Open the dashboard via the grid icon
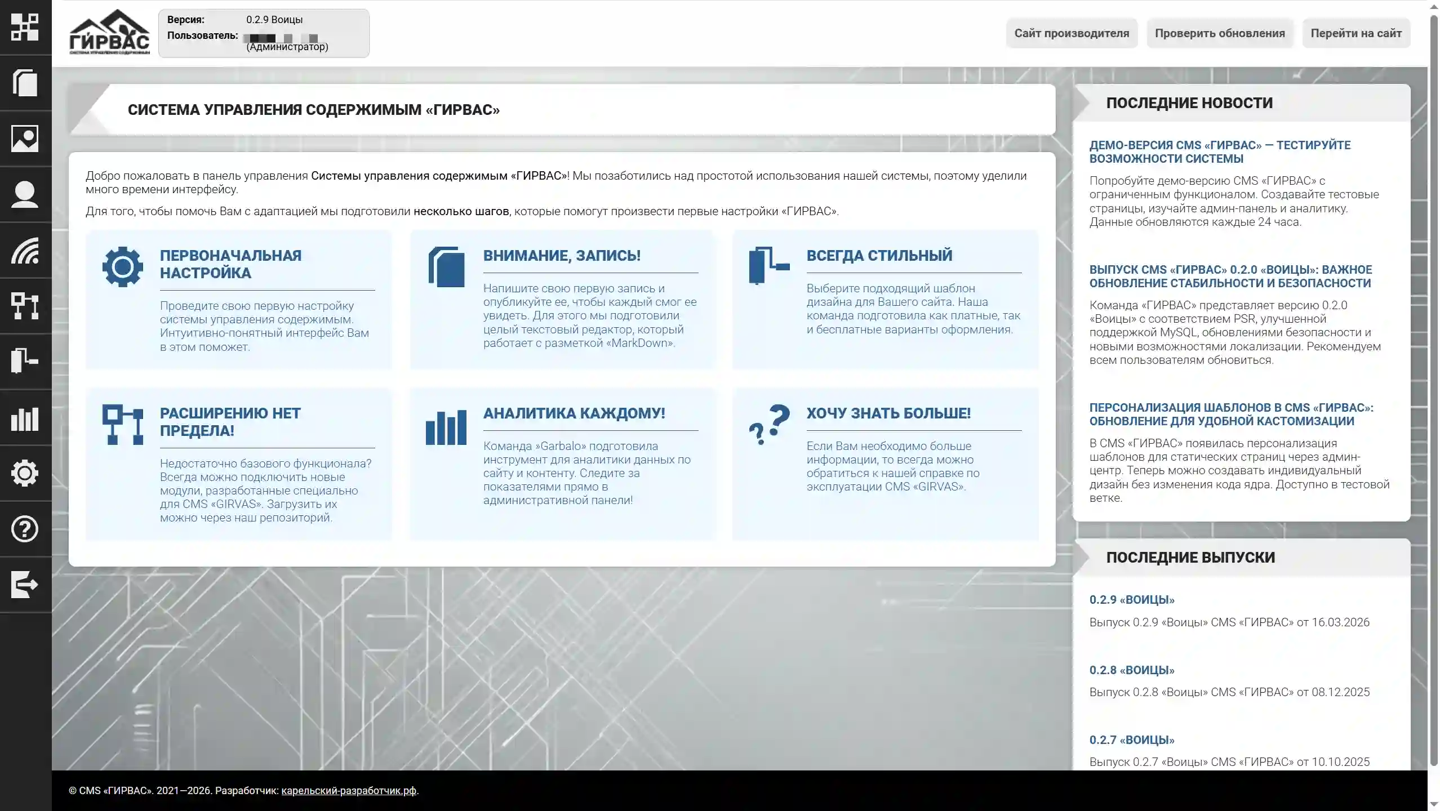The height and width of the screenshot is (811, 1440). [x=25, y=27]
